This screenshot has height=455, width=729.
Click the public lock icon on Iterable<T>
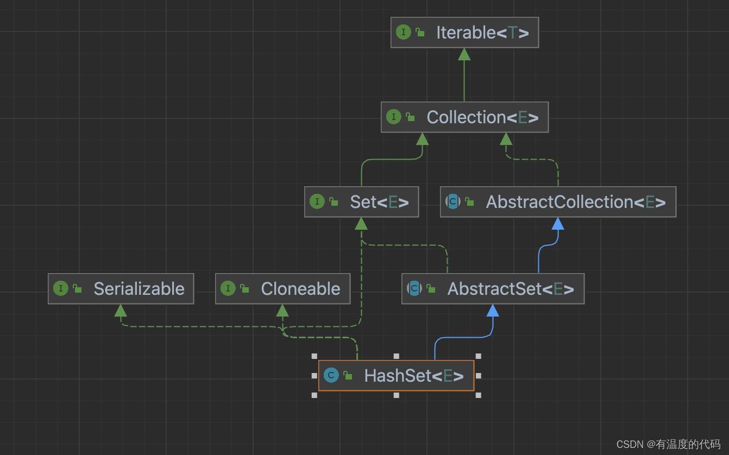tap(420, 33)
